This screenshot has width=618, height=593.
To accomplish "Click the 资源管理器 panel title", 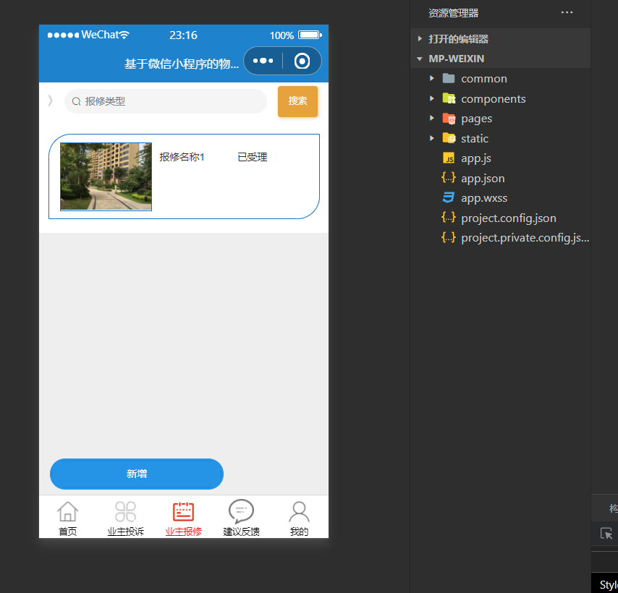I will coord(453,13).
